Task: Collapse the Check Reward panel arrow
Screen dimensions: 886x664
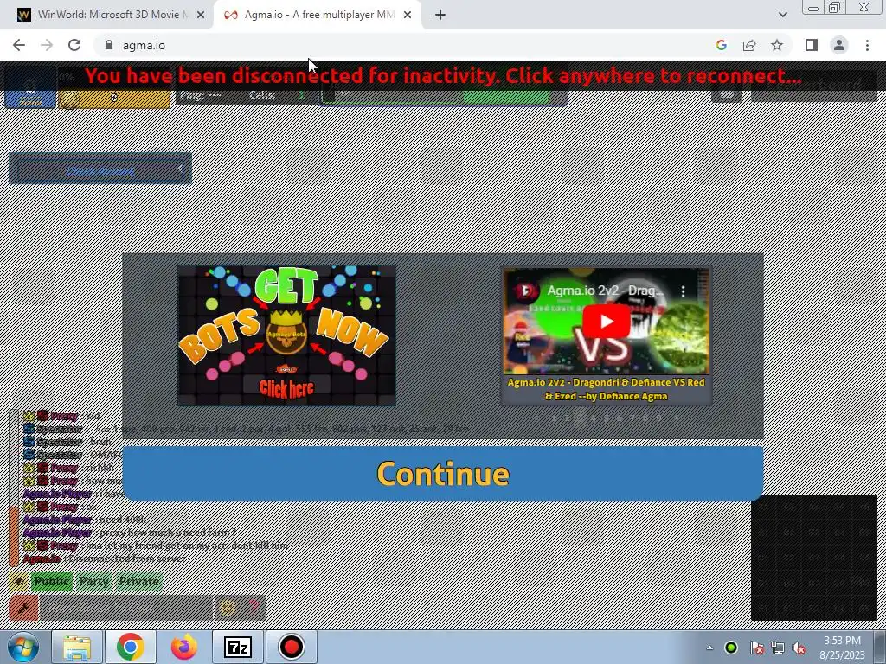Action: (x=180, y=169)
